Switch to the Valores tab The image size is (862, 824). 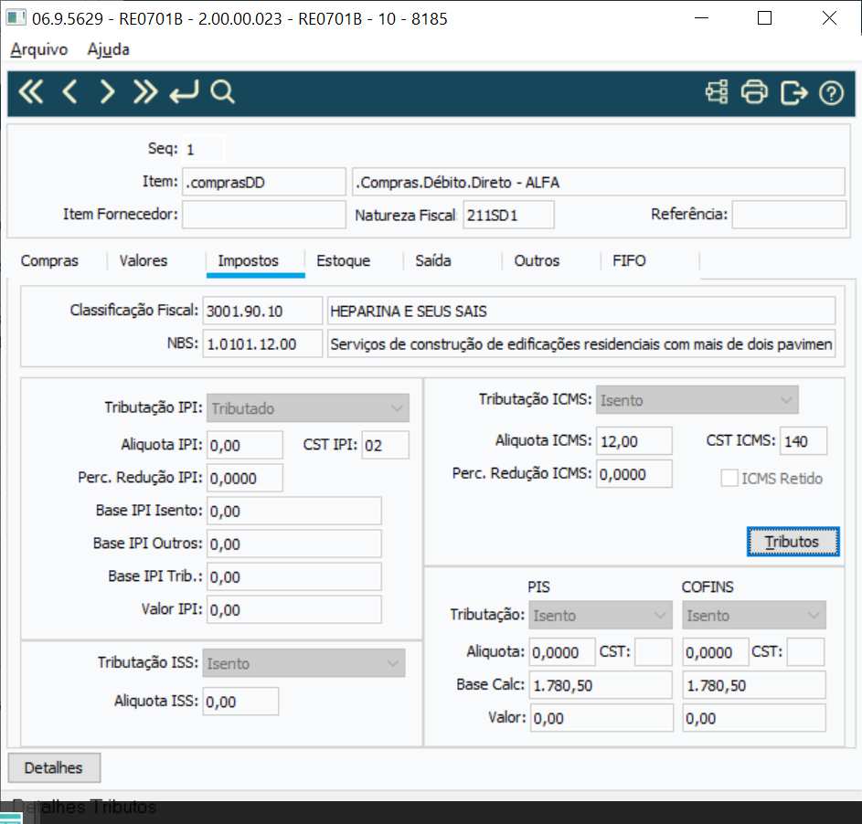tap(144, 260)
